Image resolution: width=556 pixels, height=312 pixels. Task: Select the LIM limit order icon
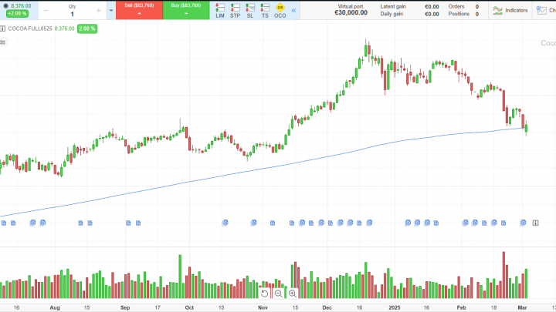click(220, 10)
